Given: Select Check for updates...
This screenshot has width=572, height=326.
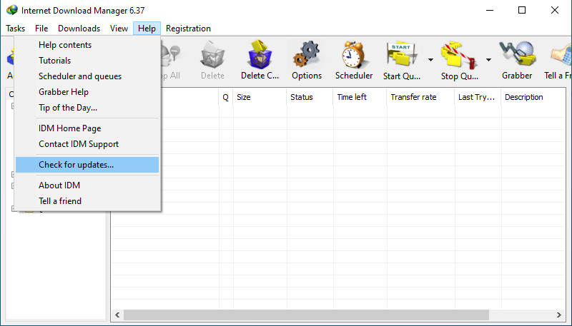Looking at the screenshot, I should click(87, 165).
